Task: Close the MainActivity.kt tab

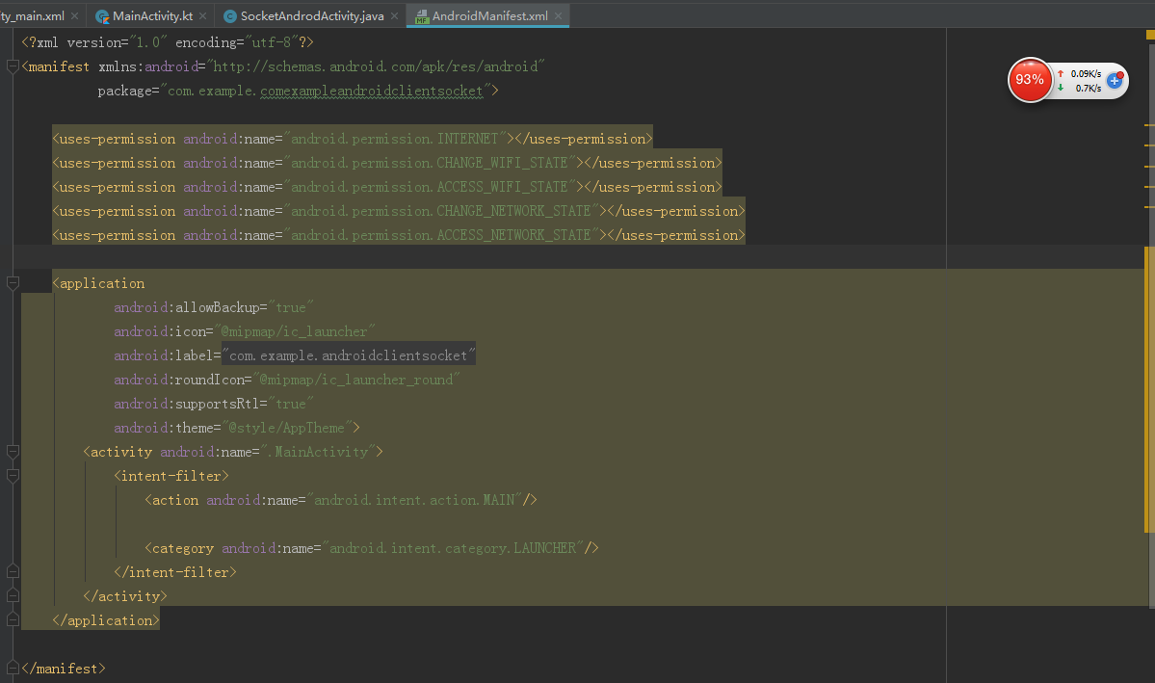Action: click(x=202, y=15)
